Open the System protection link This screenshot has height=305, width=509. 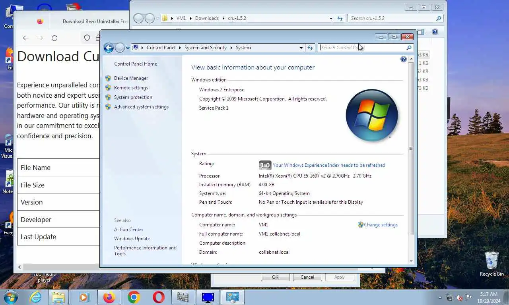133,97
